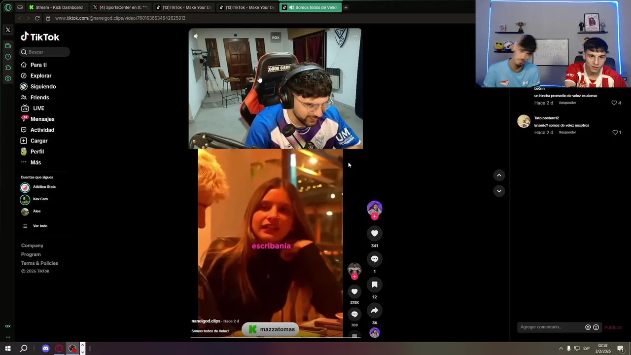Show hidden system tray icons
The image size is (631, 355).
pyautogui.click(x=561, y=349)
